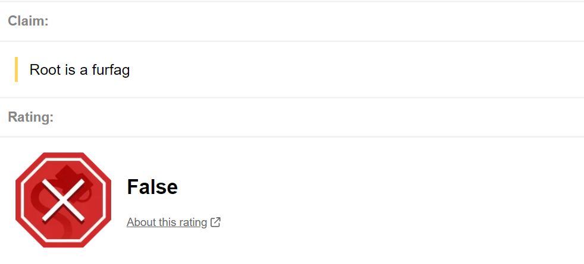The width and height of the screenshot is (584, 264).
Task: Click the word "rating" in the underlined link
Action: 192,222
